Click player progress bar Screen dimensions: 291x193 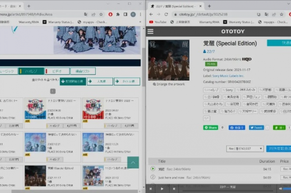point(227,191)
